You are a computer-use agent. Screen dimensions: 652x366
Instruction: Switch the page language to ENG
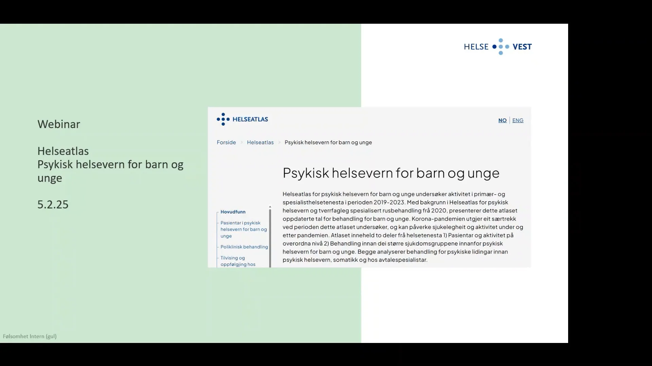tap(518, 120)
